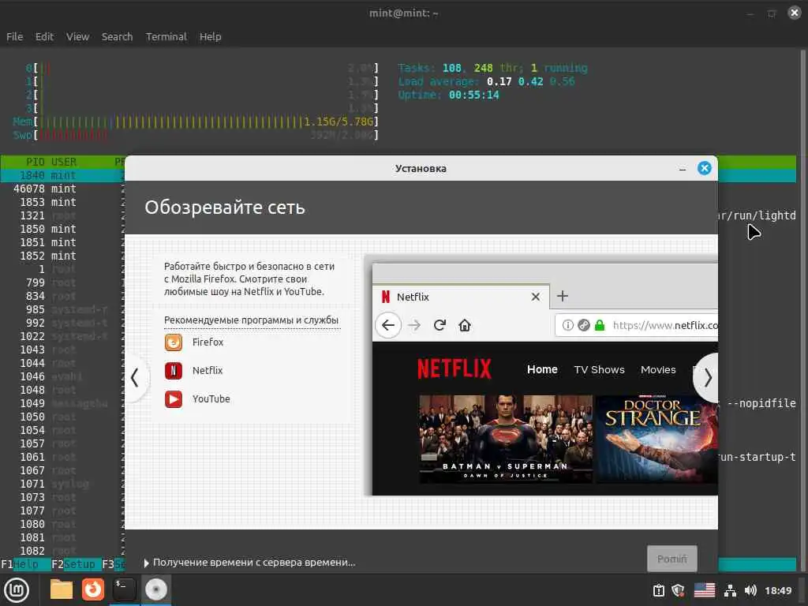Screen dimensions: 808x606
Task: Click the NETFLIX logo in the slide
Action: coord(454,369)
